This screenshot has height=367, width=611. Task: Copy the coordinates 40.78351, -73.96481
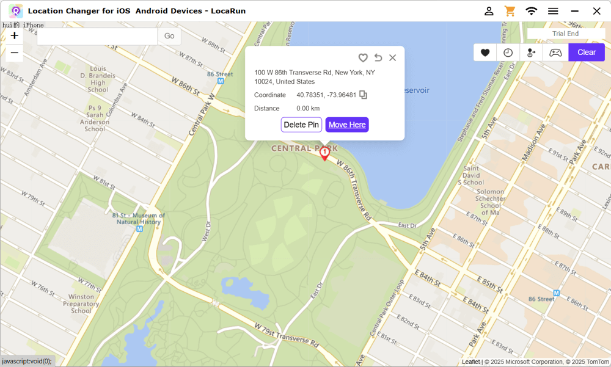364,95
